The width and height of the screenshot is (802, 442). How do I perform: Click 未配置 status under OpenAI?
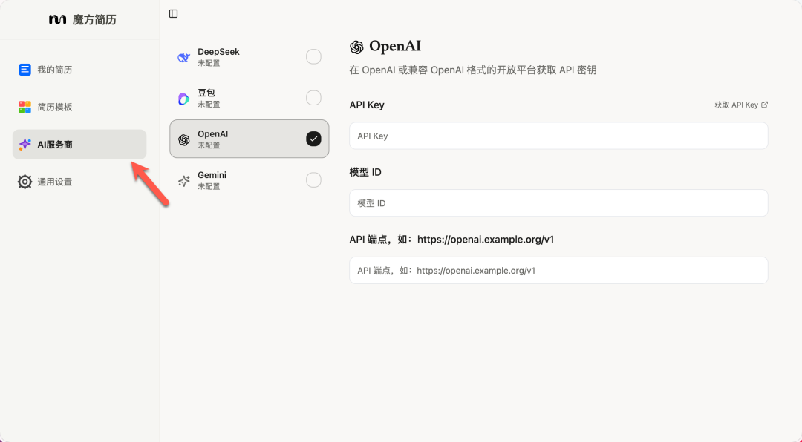[x=209, y=145]
